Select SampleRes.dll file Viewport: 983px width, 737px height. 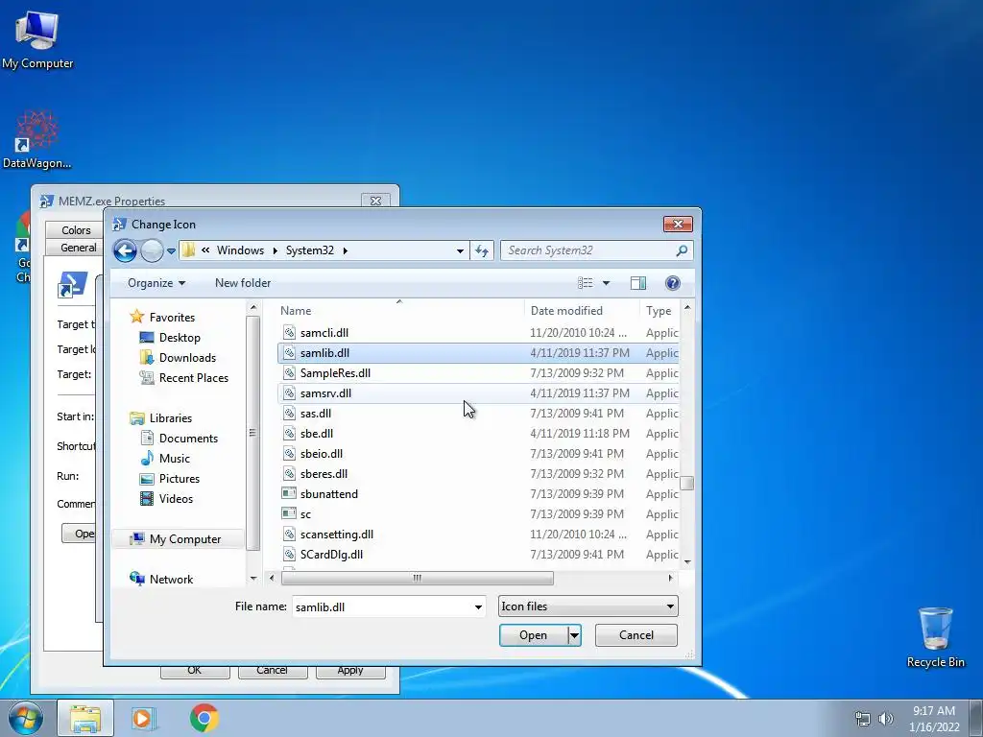click(x=478, y=373)
